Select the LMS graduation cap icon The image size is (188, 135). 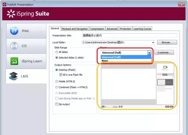14,76
